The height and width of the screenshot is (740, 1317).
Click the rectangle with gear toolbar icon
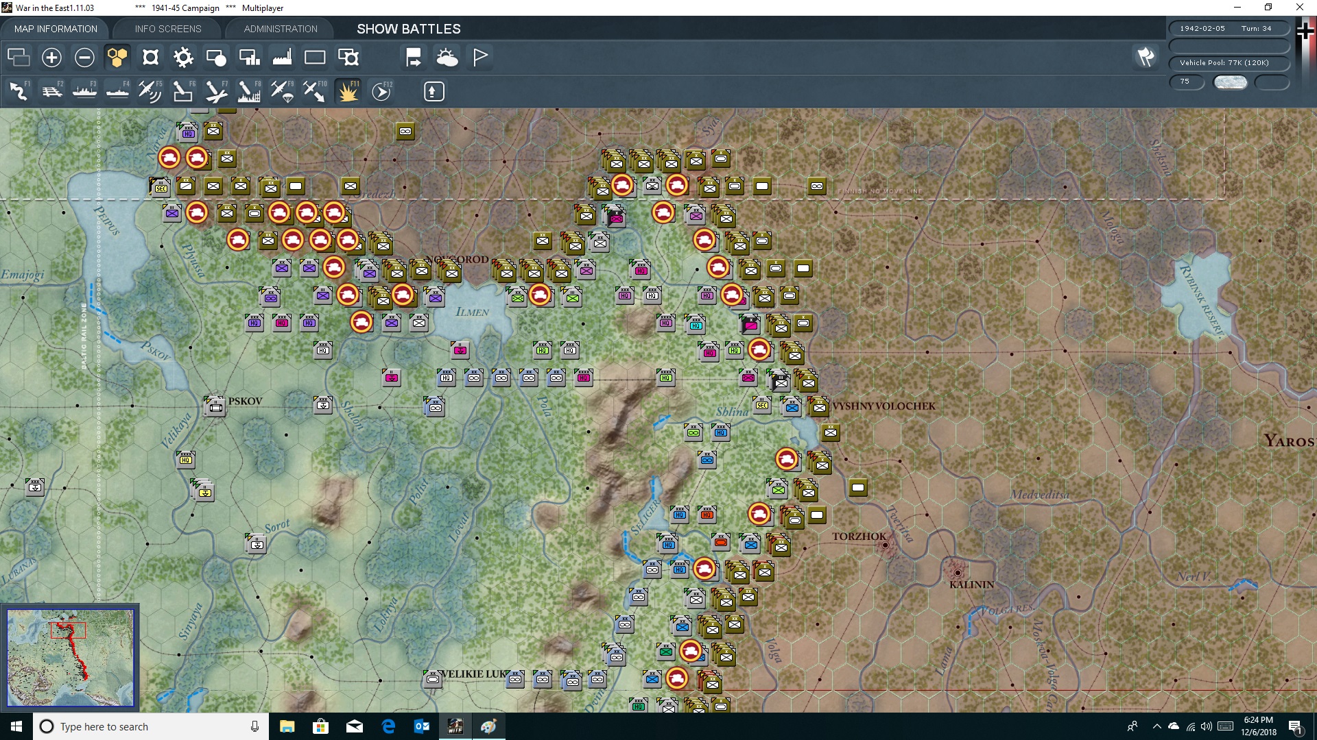[x=348, y=57]
